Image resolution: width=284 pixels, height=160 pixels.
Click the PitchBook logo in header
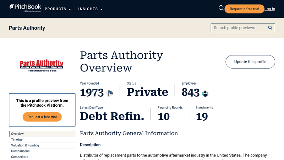click(x=25, y=8)
